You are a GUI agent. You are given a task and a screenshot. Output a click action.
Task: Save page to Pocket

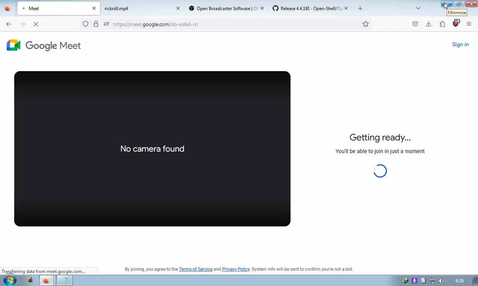[x=415, y=24]
